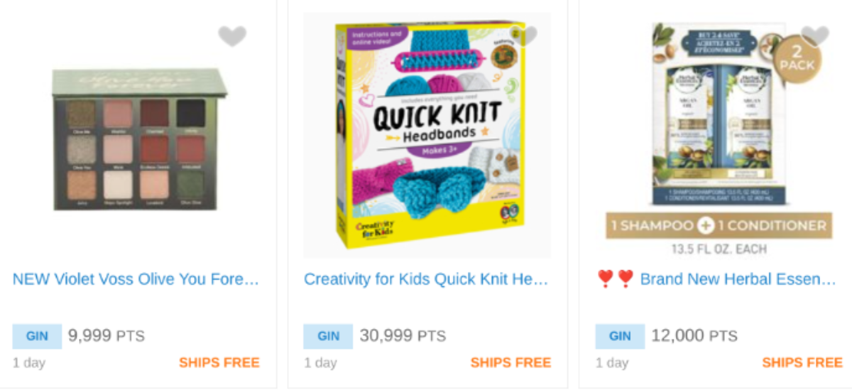The height and width of the screenshot is (390, 852).
Task: Click GIN badge on Quick Knit listing
Action: pos(328,336)
